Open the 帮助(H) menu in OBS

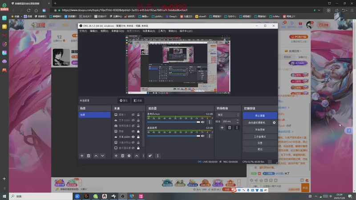click(x=173, y=31)
